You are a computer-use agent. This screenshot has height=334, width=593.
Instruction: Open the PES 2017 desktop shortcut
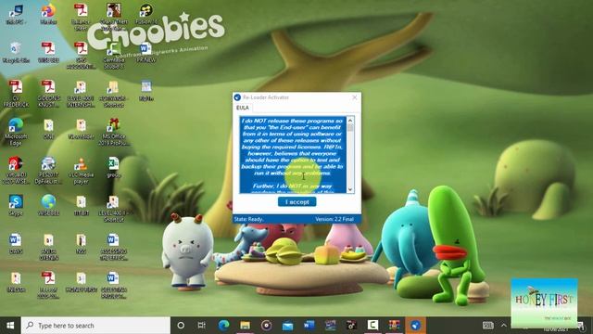pyautogui.click(x=48, y=171)
